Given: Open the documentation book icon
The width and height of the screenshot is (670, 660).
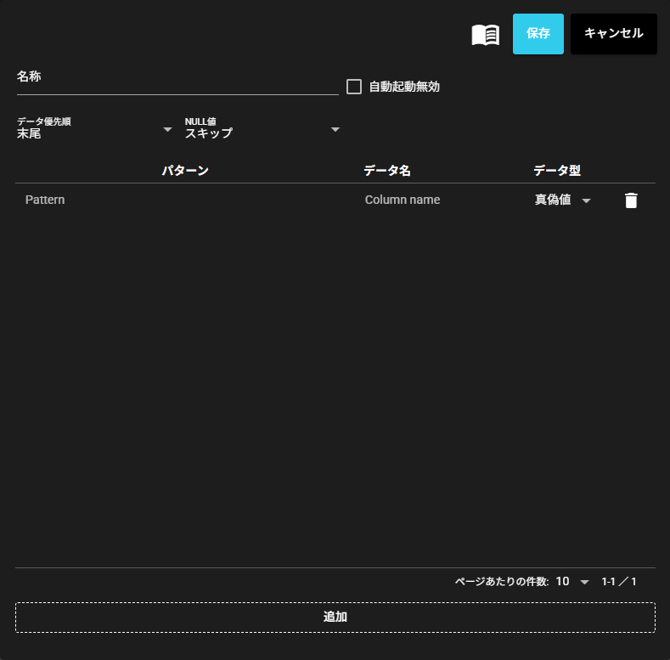Looking at the screenshot, I should 486,35.
